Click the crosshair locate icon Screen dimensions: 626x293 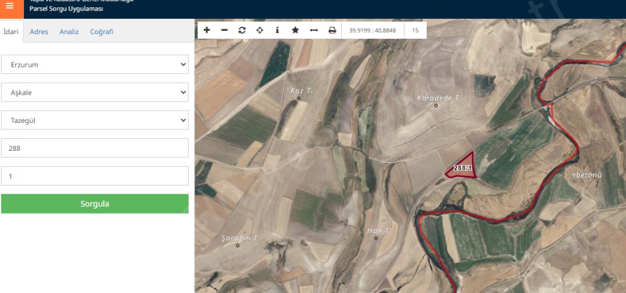259,30
